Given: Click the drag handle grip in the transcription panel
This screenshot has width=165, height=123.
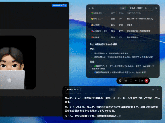Looking at the screenshot, I should click(112, 90).
